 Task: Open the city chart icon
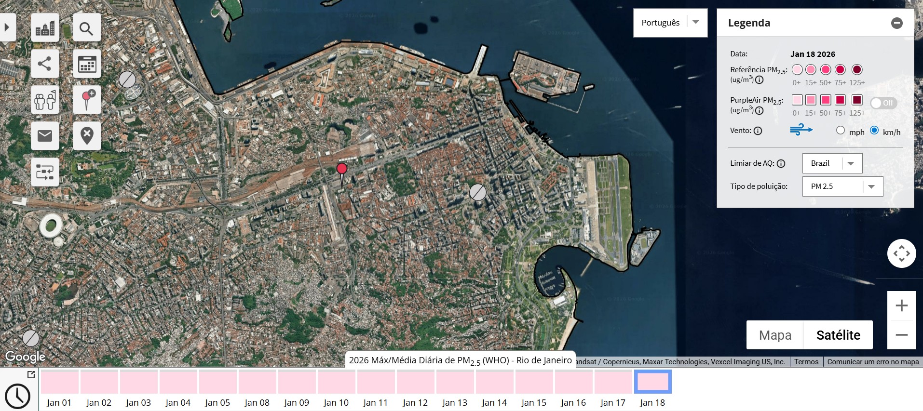(x=45, y=27)
